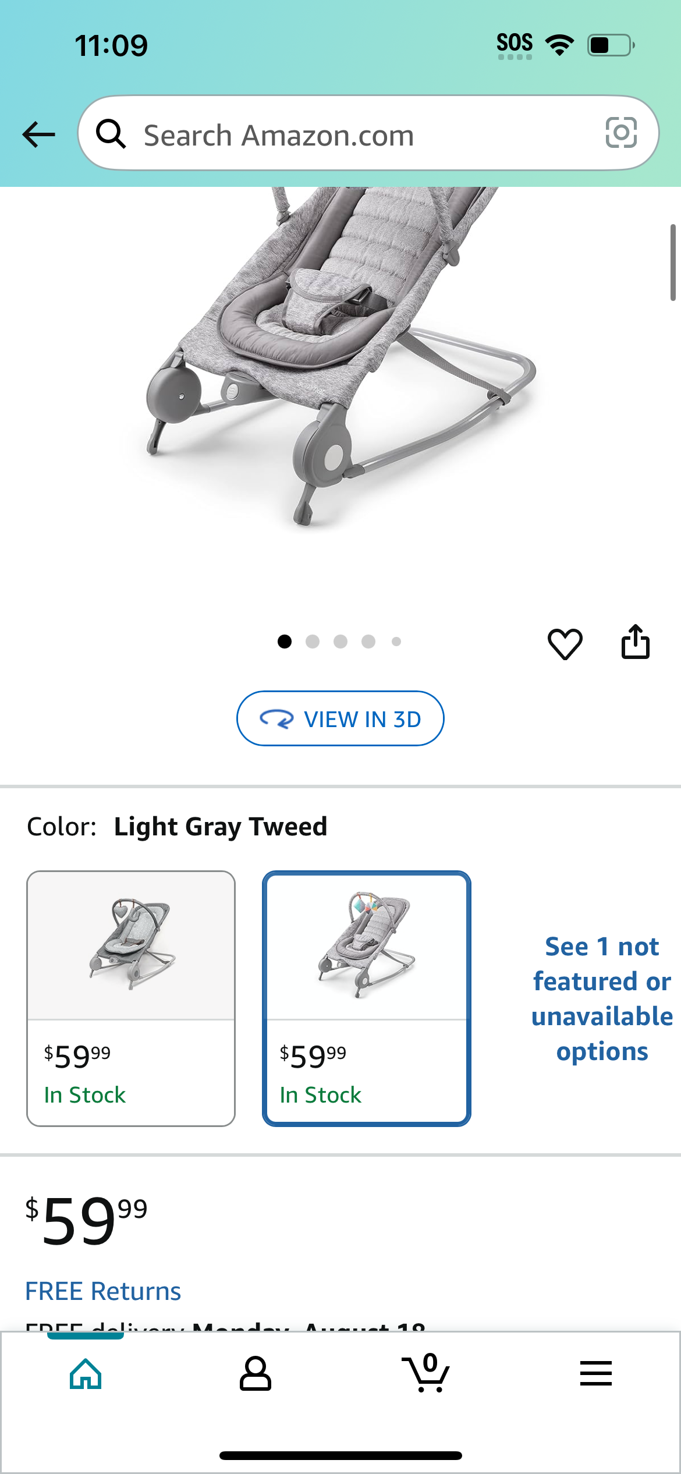This screenshot has height=1474, width=681.
Task: Select the Light Gray Tweed color option
Action: [367, 998]
